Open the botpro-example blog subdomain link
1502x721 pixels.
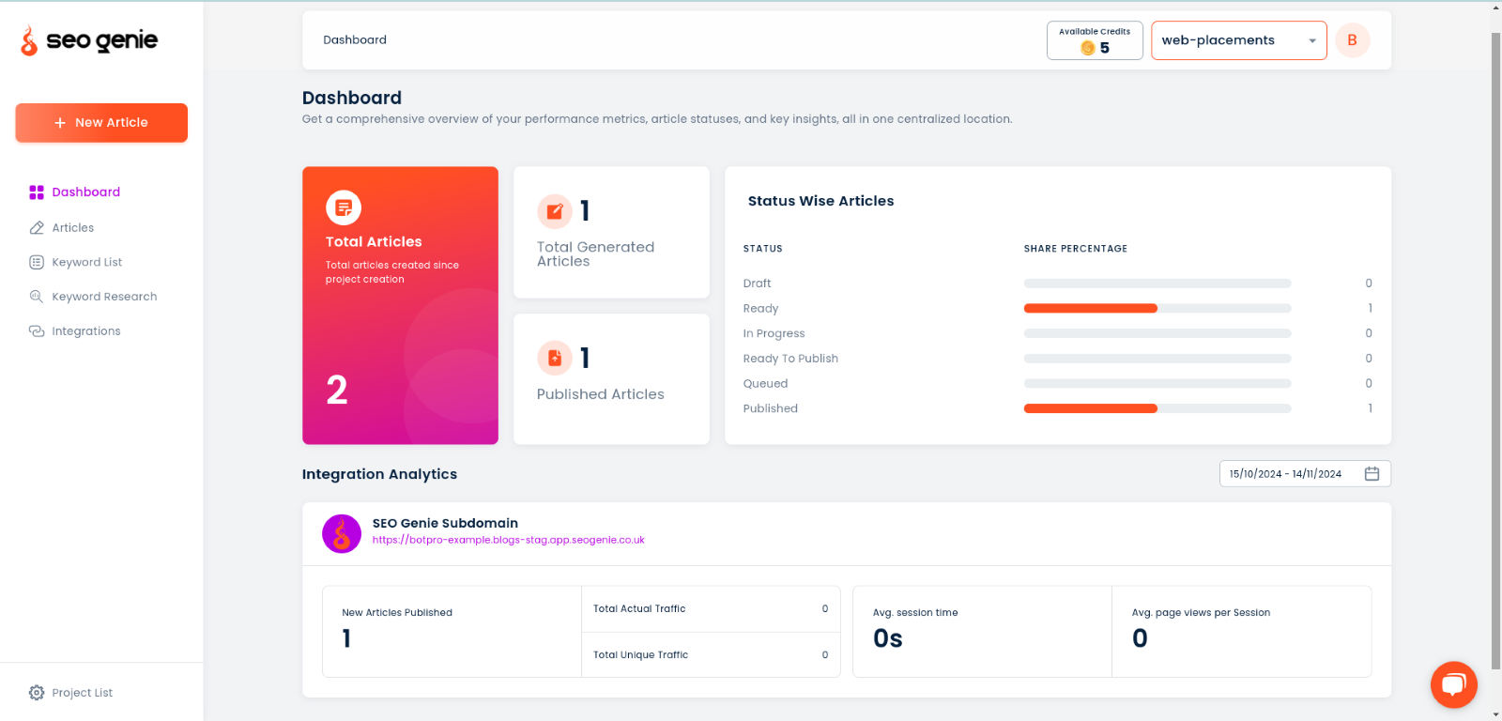509,540
